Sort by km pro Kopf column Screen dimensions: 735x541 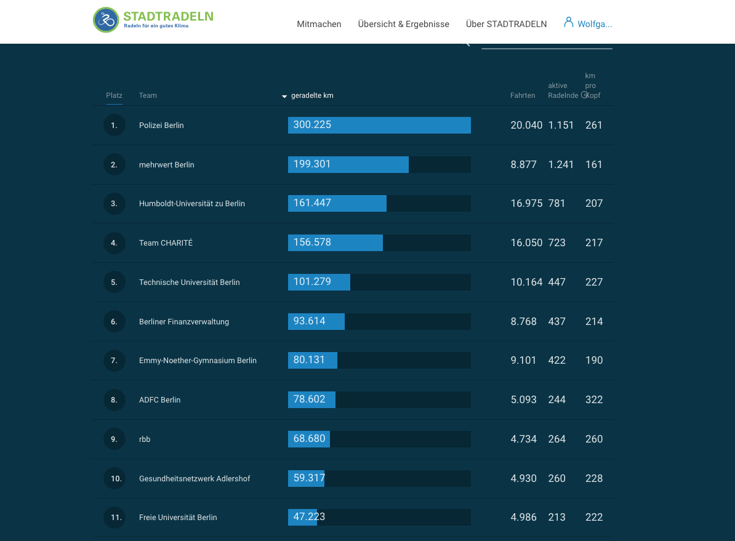click(593, 86)
